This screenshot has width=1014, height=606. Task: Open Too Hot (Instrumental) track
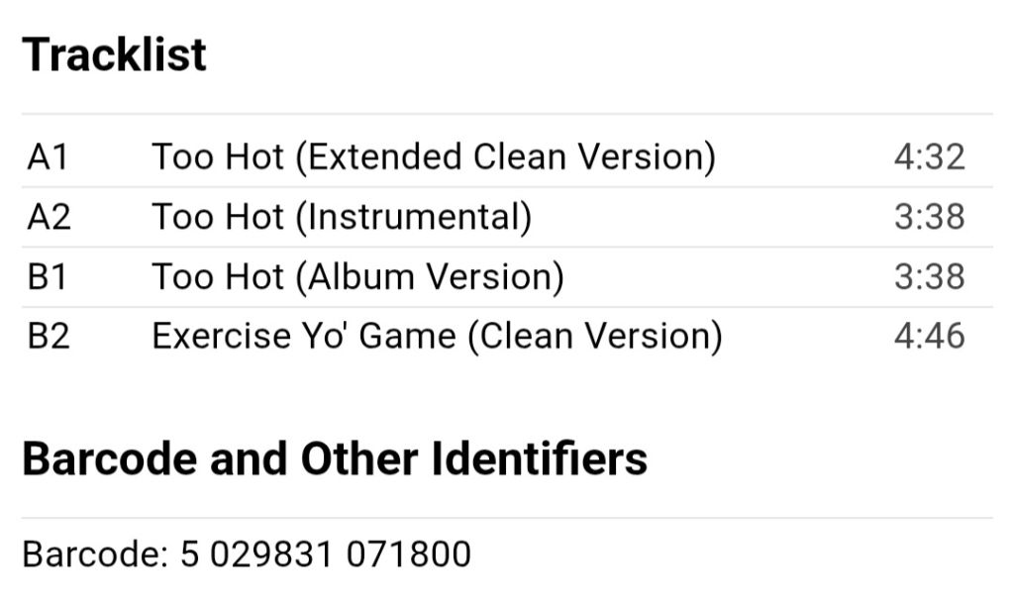(342, 217)
